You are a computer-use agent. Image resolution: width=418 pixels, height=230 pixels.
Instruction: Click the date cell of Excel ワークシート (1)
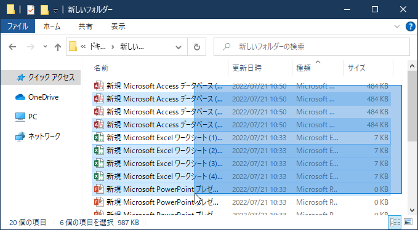click(x=259, y=138)
